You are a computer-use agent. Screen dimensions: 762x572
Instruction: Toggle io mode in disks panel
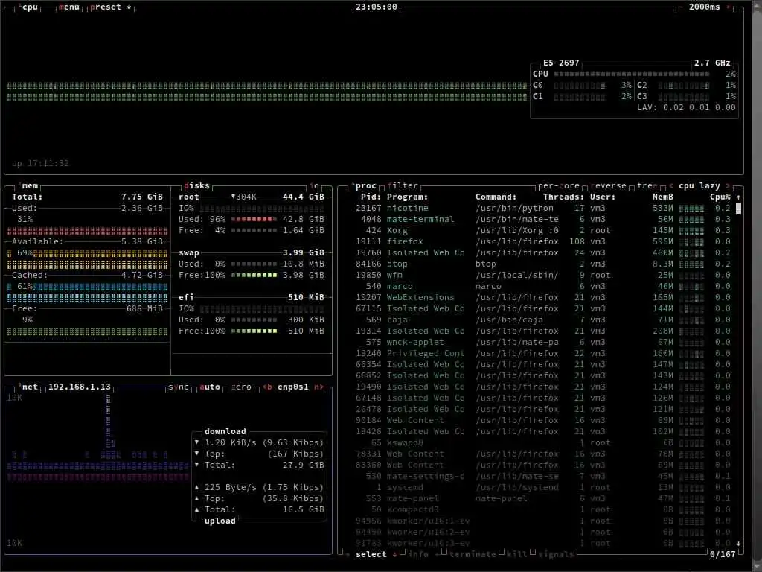315,185
